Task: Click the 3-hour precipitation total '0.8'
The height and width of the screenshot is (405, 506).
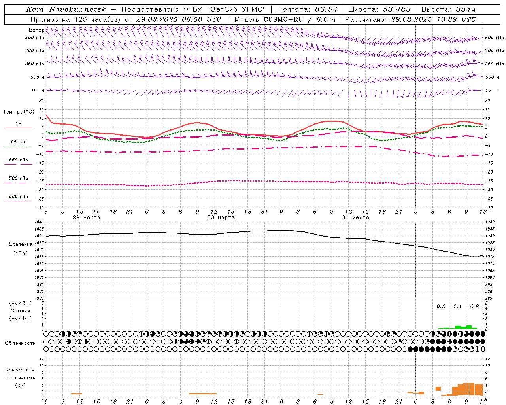Action: coord(474,307)
